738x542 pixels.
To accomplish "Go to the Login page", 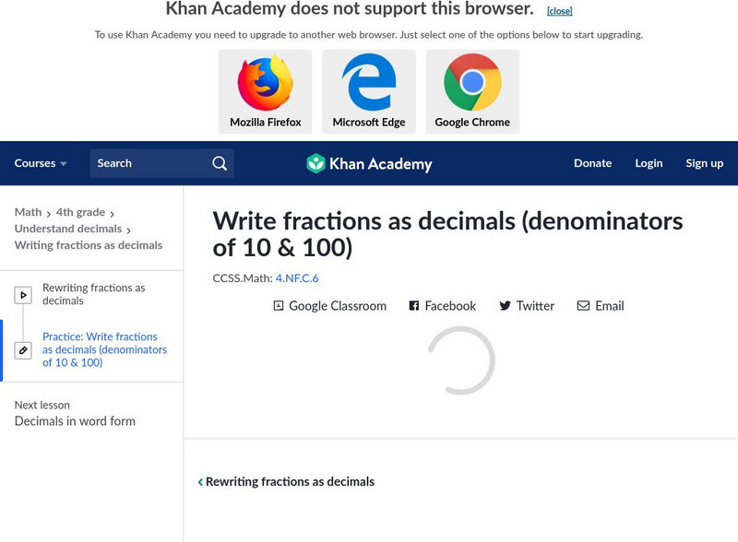I will click(x=649, y=163).
